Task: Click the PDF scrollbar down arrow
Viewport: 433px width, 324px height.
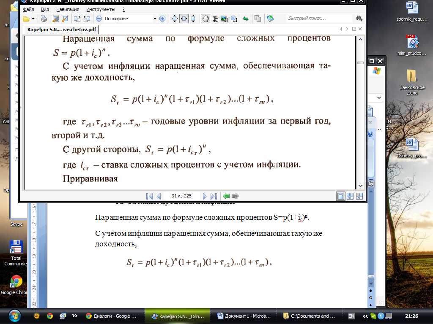Action: tap(360, 186)
